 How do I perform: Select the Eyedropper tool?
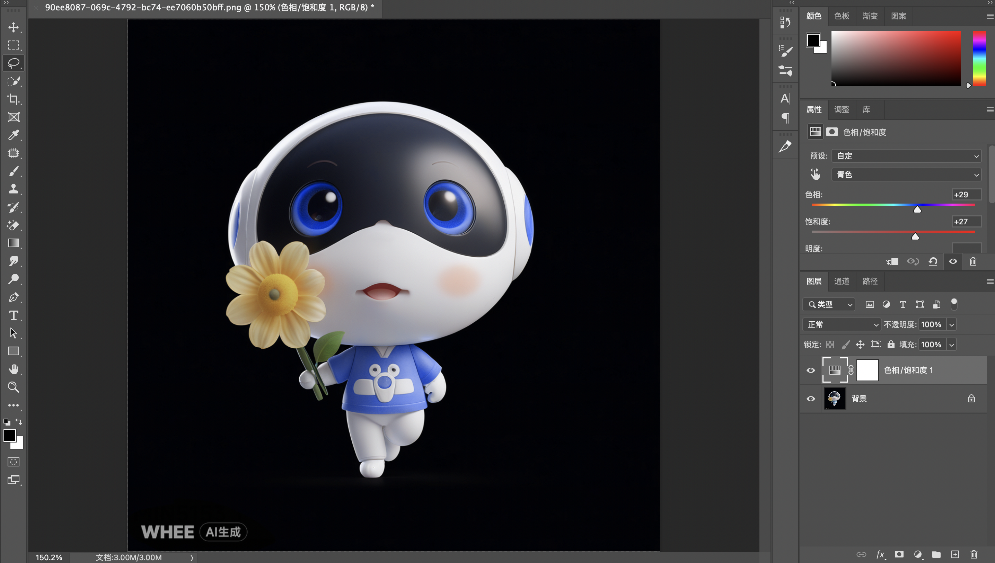[14, 135]
